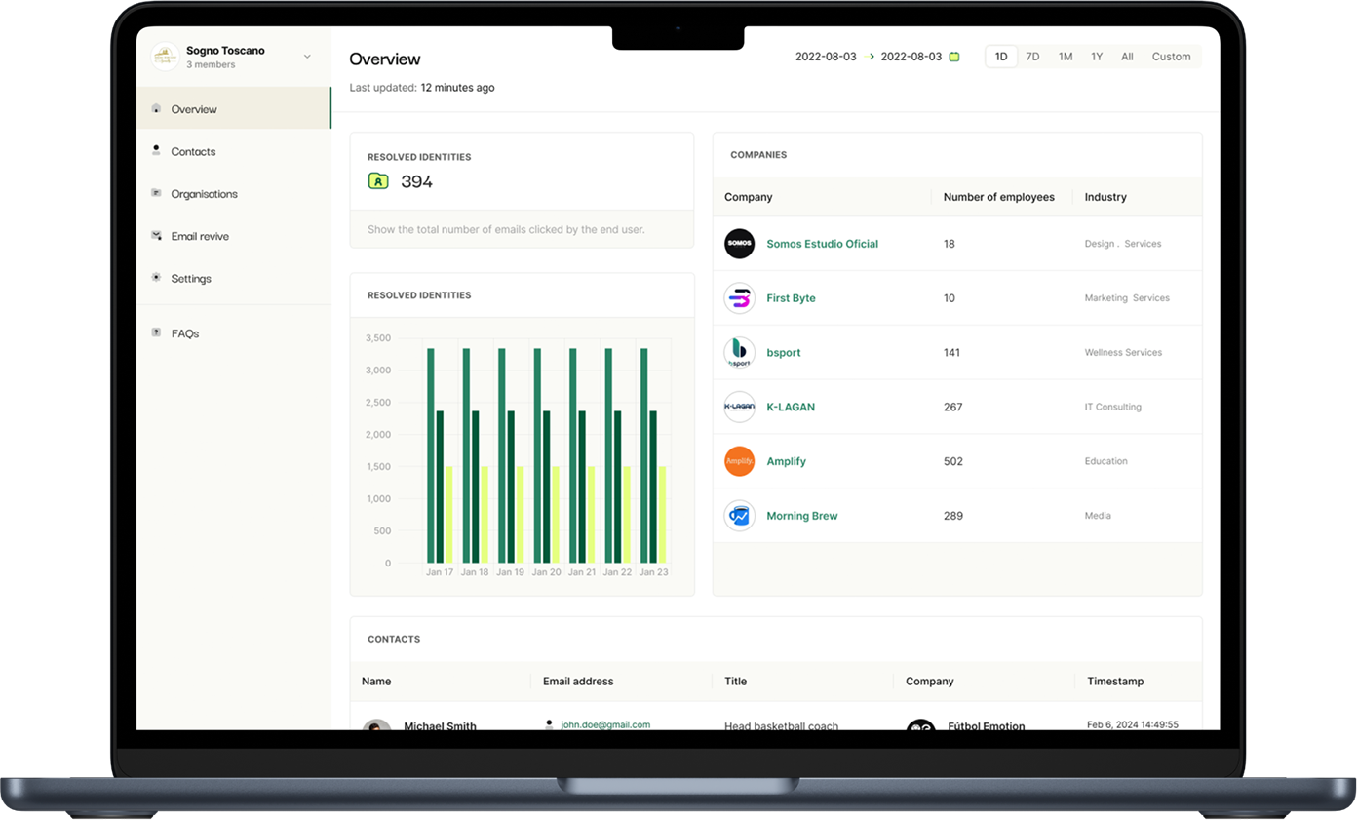This screenshot has height=820, width=1357.
Task: Open the Email revive page
Action: [x=200, y=236]
